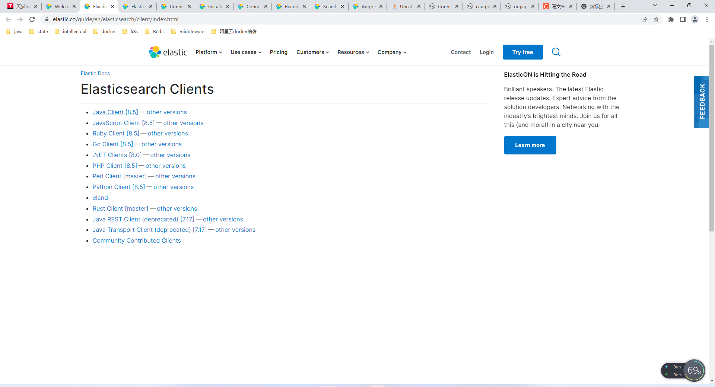Screen dimensions: 715x387
Task: Close the Uncaught tab
Action: [x=419, y=6]
